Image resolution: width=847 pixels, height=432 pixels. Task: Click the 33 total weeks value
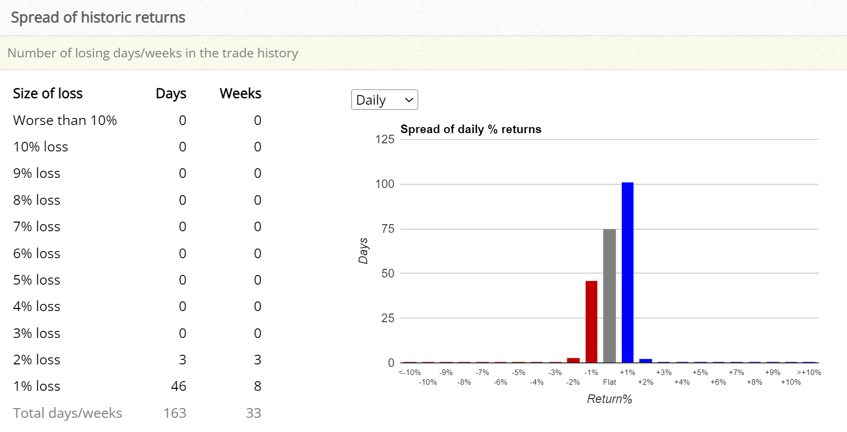tap(253, 413)
